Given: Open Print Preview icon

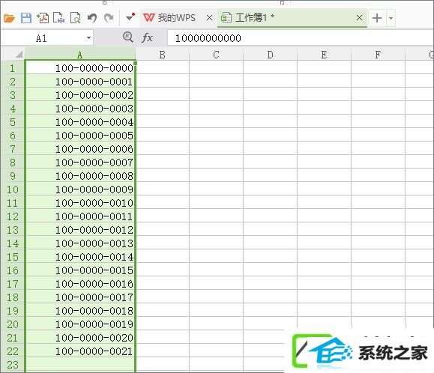Looking at the screenshot, I should [75, 18].
